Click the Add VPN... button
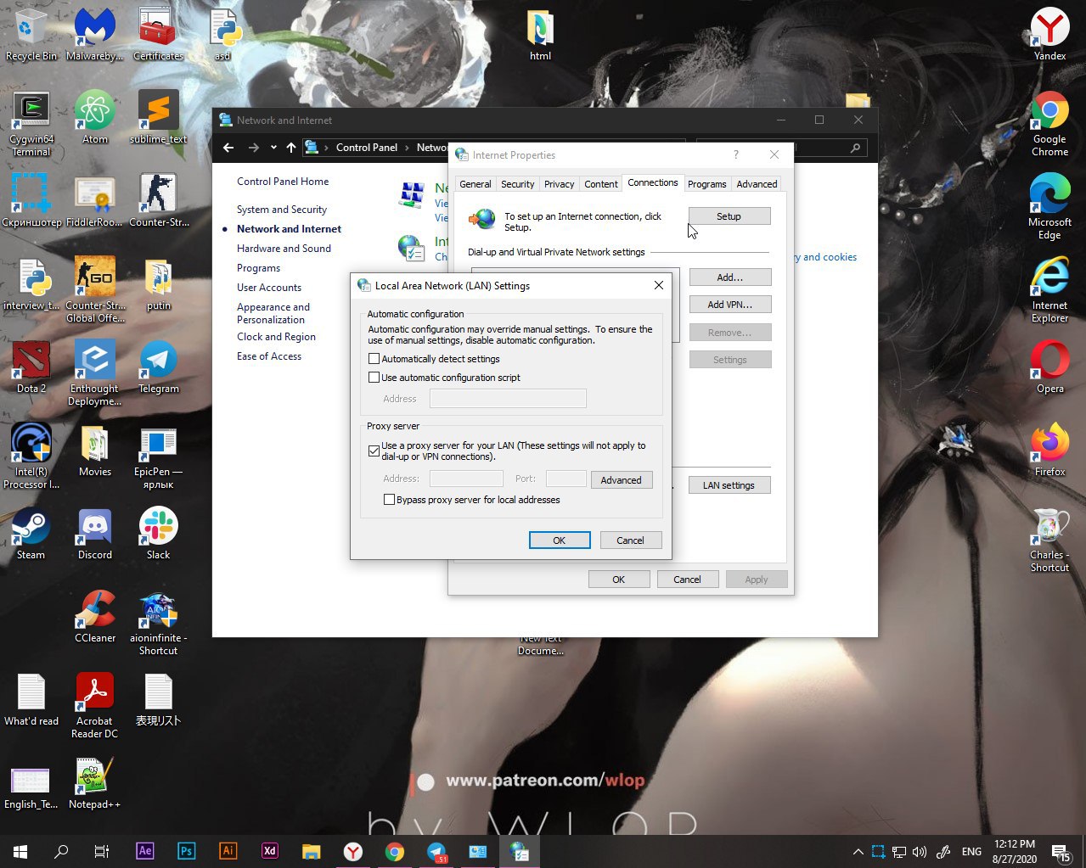The image size is (1086, 868). tap(730, 305)
